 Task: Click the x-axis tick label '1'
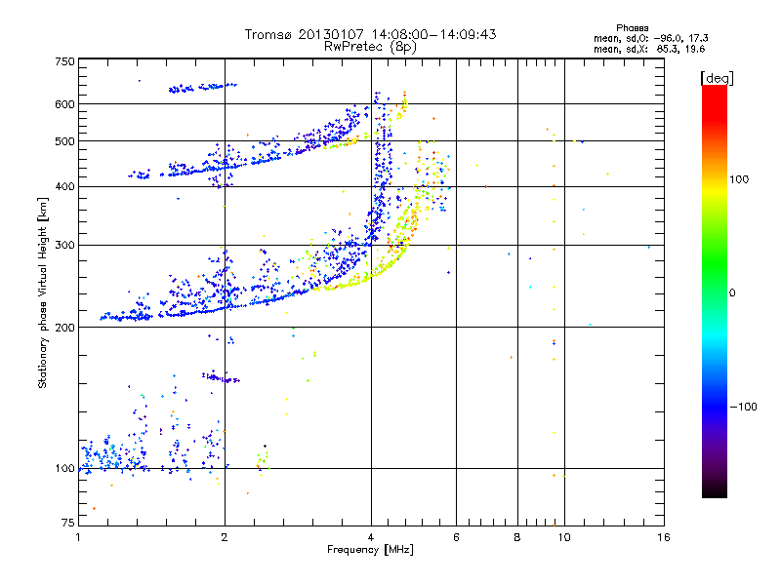[78, 537]
